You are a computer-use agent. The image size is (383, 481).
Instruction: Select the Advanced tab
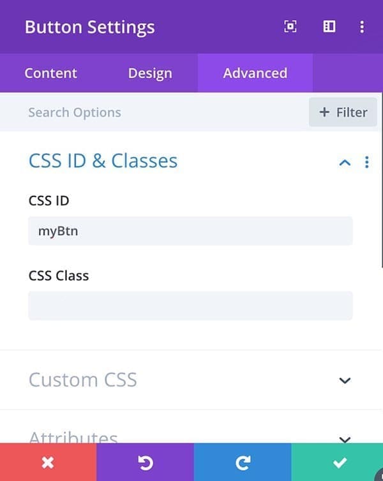click(255, 73)
